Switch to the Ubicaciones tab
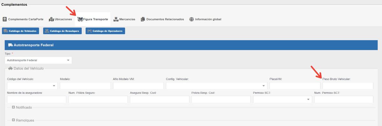 point(60,19)
